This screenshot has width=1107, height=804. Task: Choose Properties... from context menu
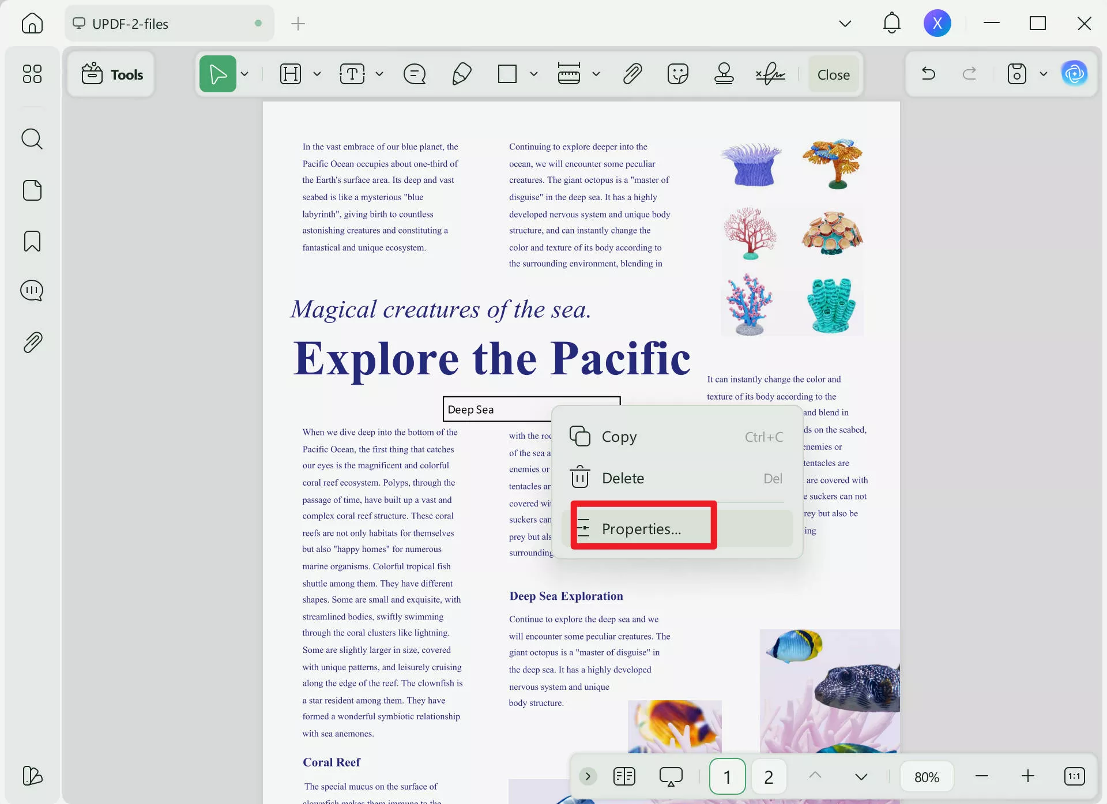[x=642, y=528]
